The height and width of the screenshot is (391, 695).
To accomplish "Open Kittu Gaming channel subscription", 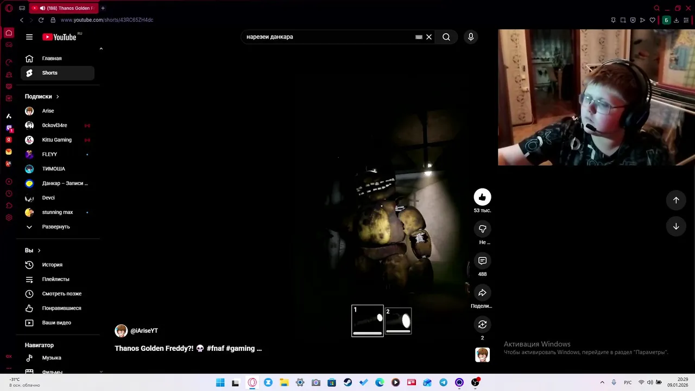I will [58, 140].
